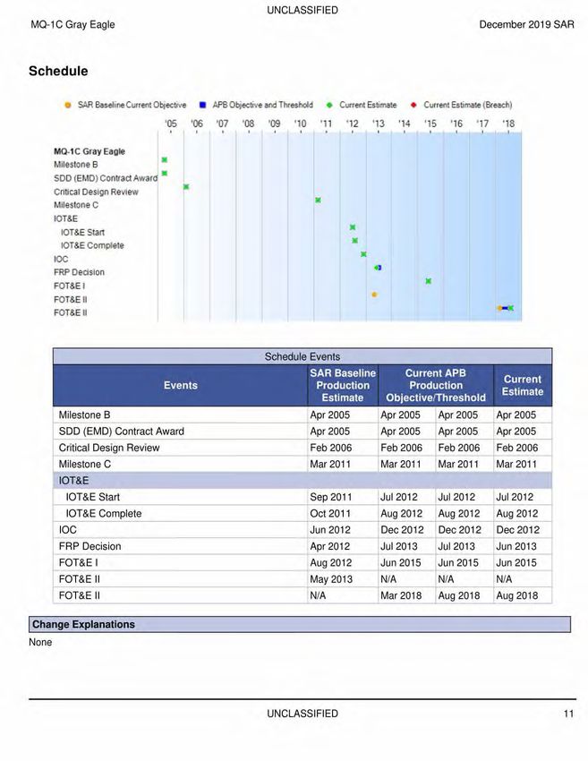The height and width of the screenshot is (761, 588).
Task: Click the green Current Estimate legend dot
Action: pos(329,105)
